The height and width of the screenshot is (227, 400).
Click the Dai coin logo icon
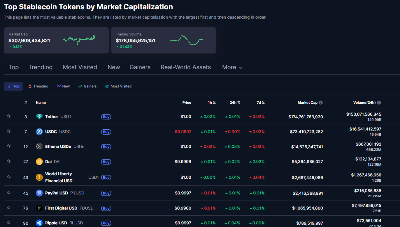point(39,162)
